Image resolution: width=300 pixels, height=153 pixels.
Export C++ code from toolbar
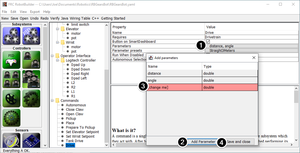pos(96,18)
